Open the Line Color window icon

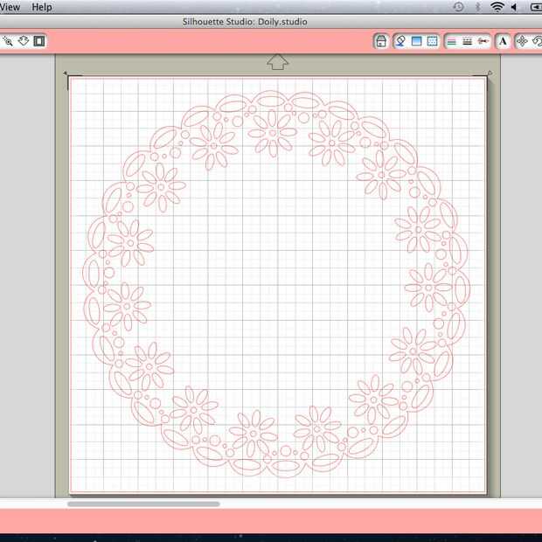(451, 42)
